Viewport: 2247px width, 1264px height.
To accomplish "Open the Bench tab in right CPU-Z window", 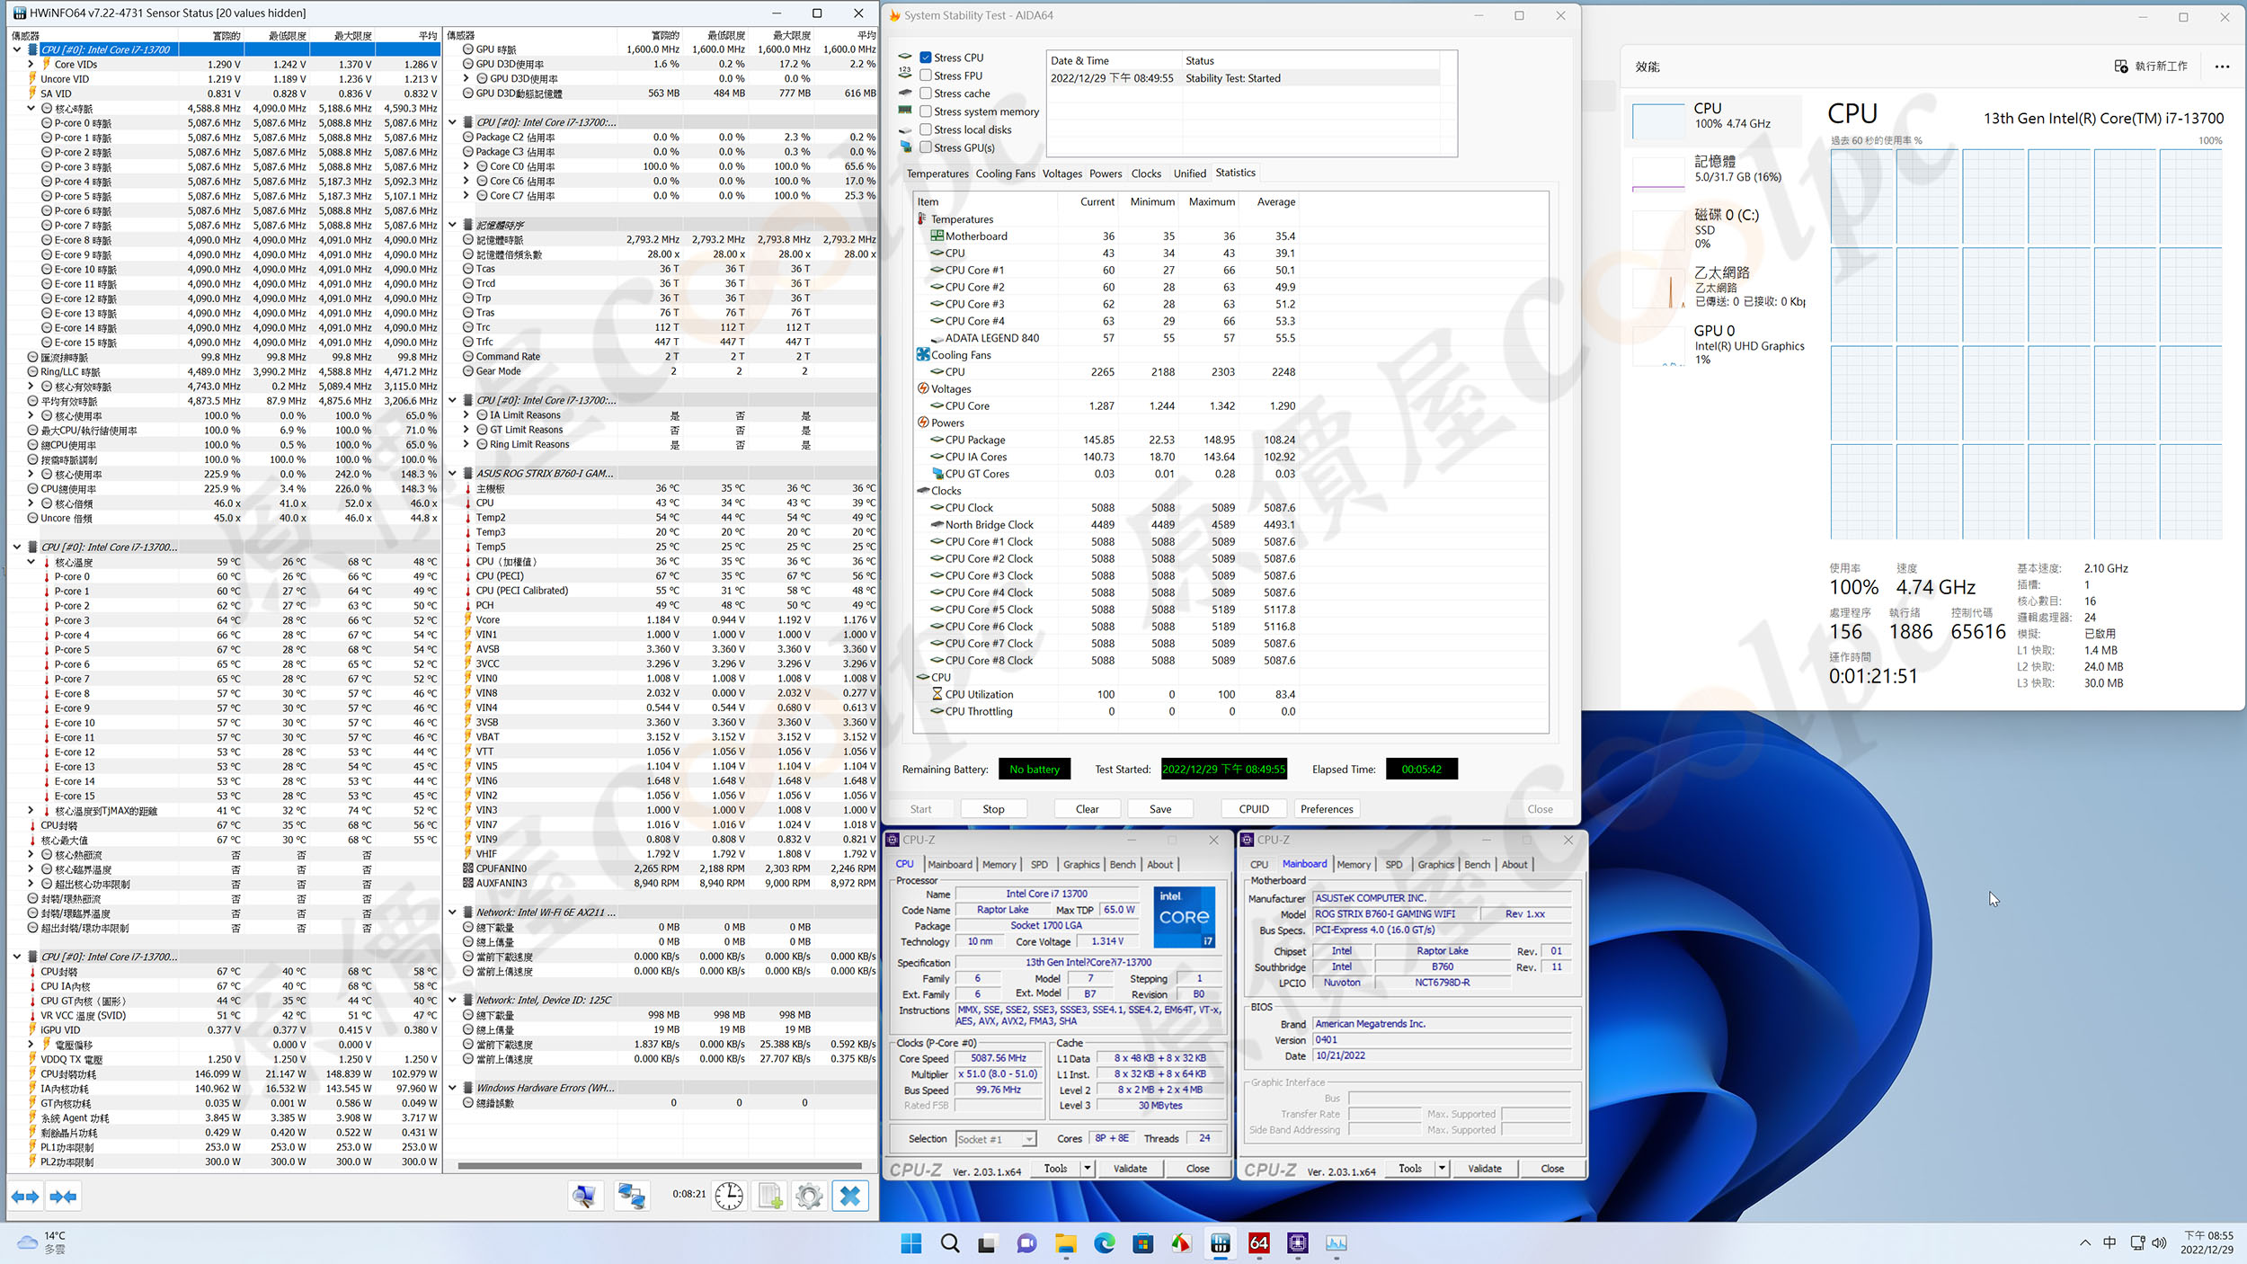I will (1477, 864).
